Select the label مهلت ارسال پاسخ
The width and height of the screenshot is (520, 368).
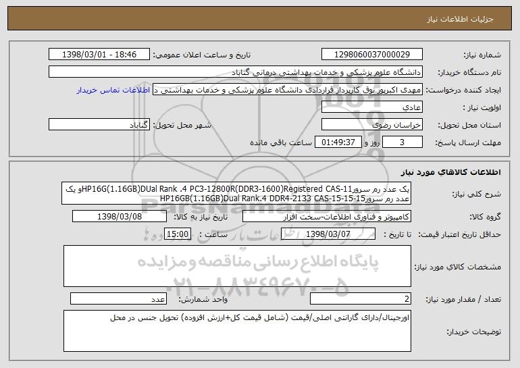click(468, 142)
